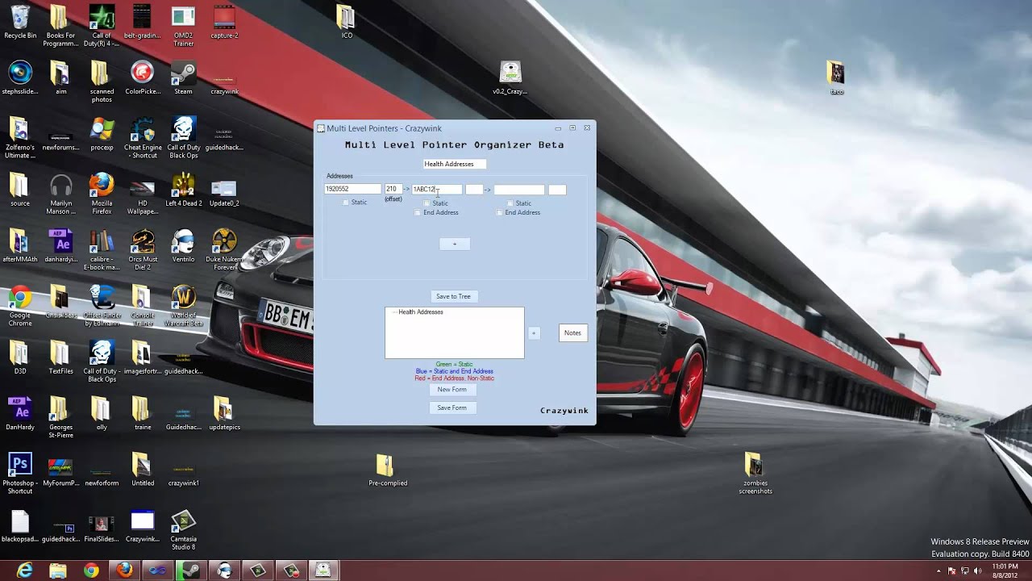Click the plus button beside the tree
The height and width of the screenshot is (581, 1032).
(533, 332)
